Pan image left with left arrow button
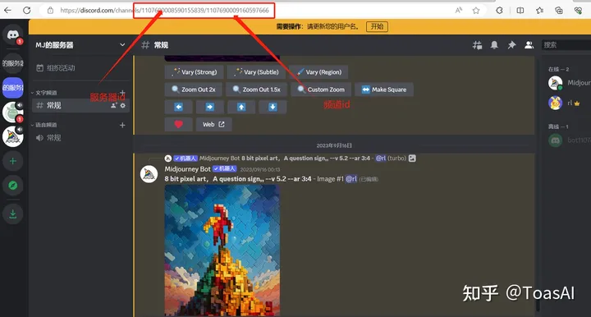Image resolution: width=591 pixels, height=317 pixels. click(179, 107)
